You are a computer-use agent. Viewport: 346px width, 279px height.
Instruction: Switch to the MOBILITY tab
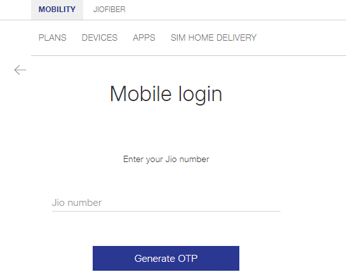pos(57,10)
